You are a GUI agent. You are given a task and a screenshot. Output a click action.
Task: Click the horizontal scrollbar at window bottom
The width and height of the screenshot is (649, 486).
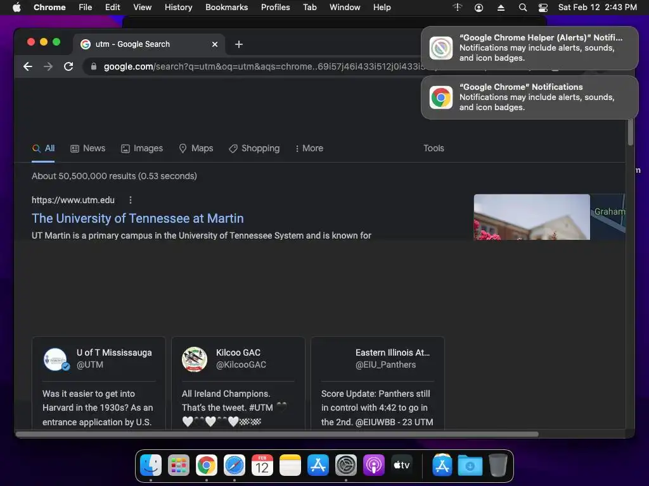278,434
